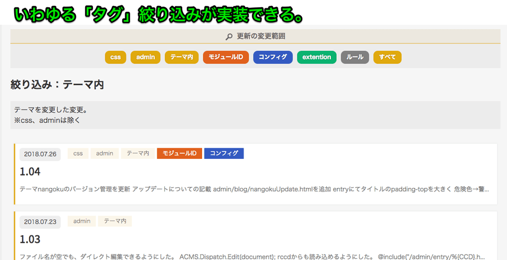This screenshot has width=507, height=260.
Task: Filter by the green extention tag
Action: pyautogui.click(x=317, y=57)
